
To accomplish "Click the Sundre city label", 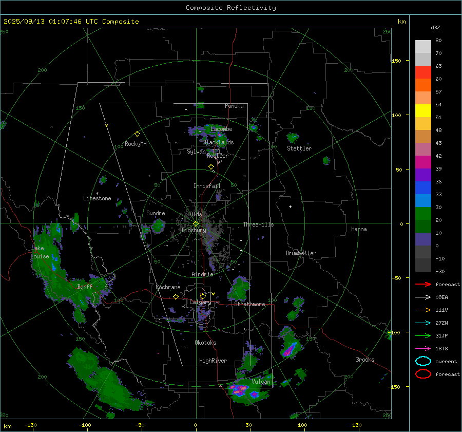I will (156, 213).
